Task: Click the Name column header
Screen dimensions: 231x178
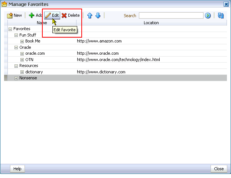Action: pos(42,23)
